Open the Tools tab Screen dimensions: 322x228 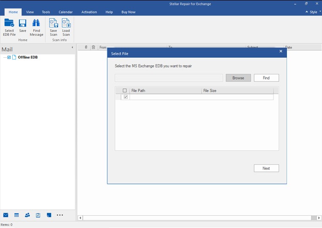[x=46, y=12]
